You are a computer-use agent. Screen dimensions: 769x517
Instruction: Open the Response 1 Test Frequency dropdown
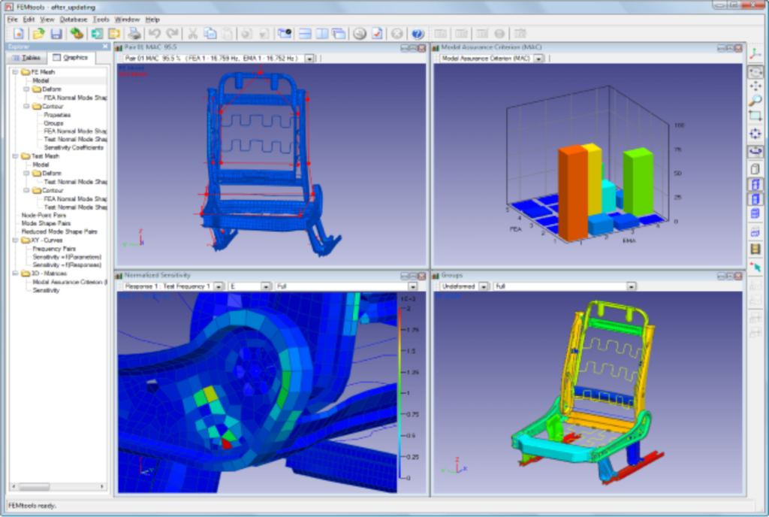[218, 286]
